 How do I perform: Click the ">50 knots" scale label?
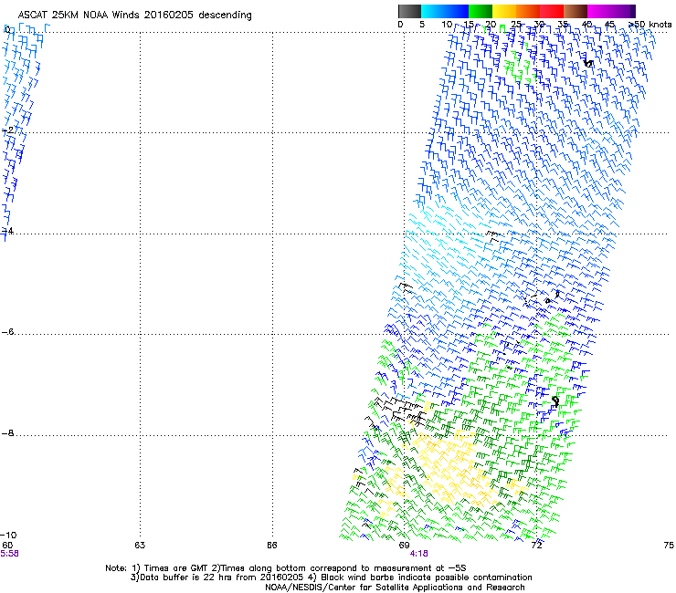(x=650, y=25)
